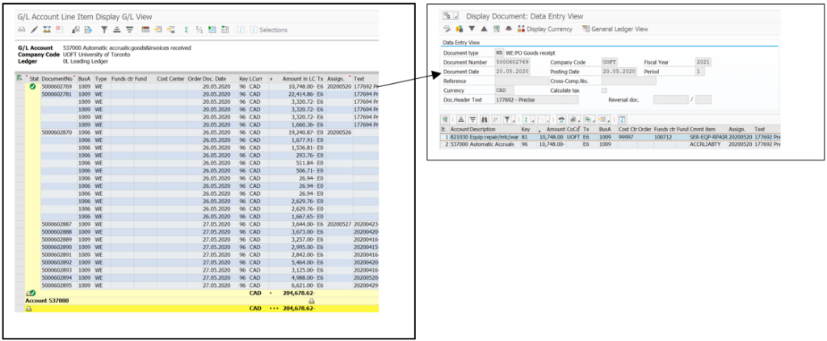Sort ascending in G/L line item toolbar

coord(116,30)
